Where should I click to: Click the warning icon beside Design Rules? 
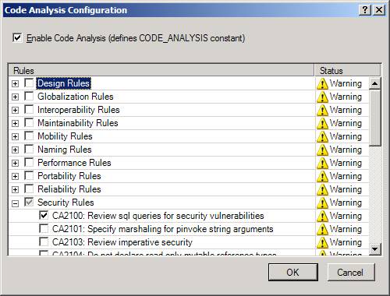point(322,84)
